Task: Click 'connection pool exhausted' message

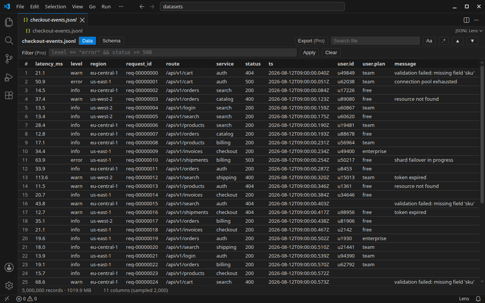Action: click(426, 82)
